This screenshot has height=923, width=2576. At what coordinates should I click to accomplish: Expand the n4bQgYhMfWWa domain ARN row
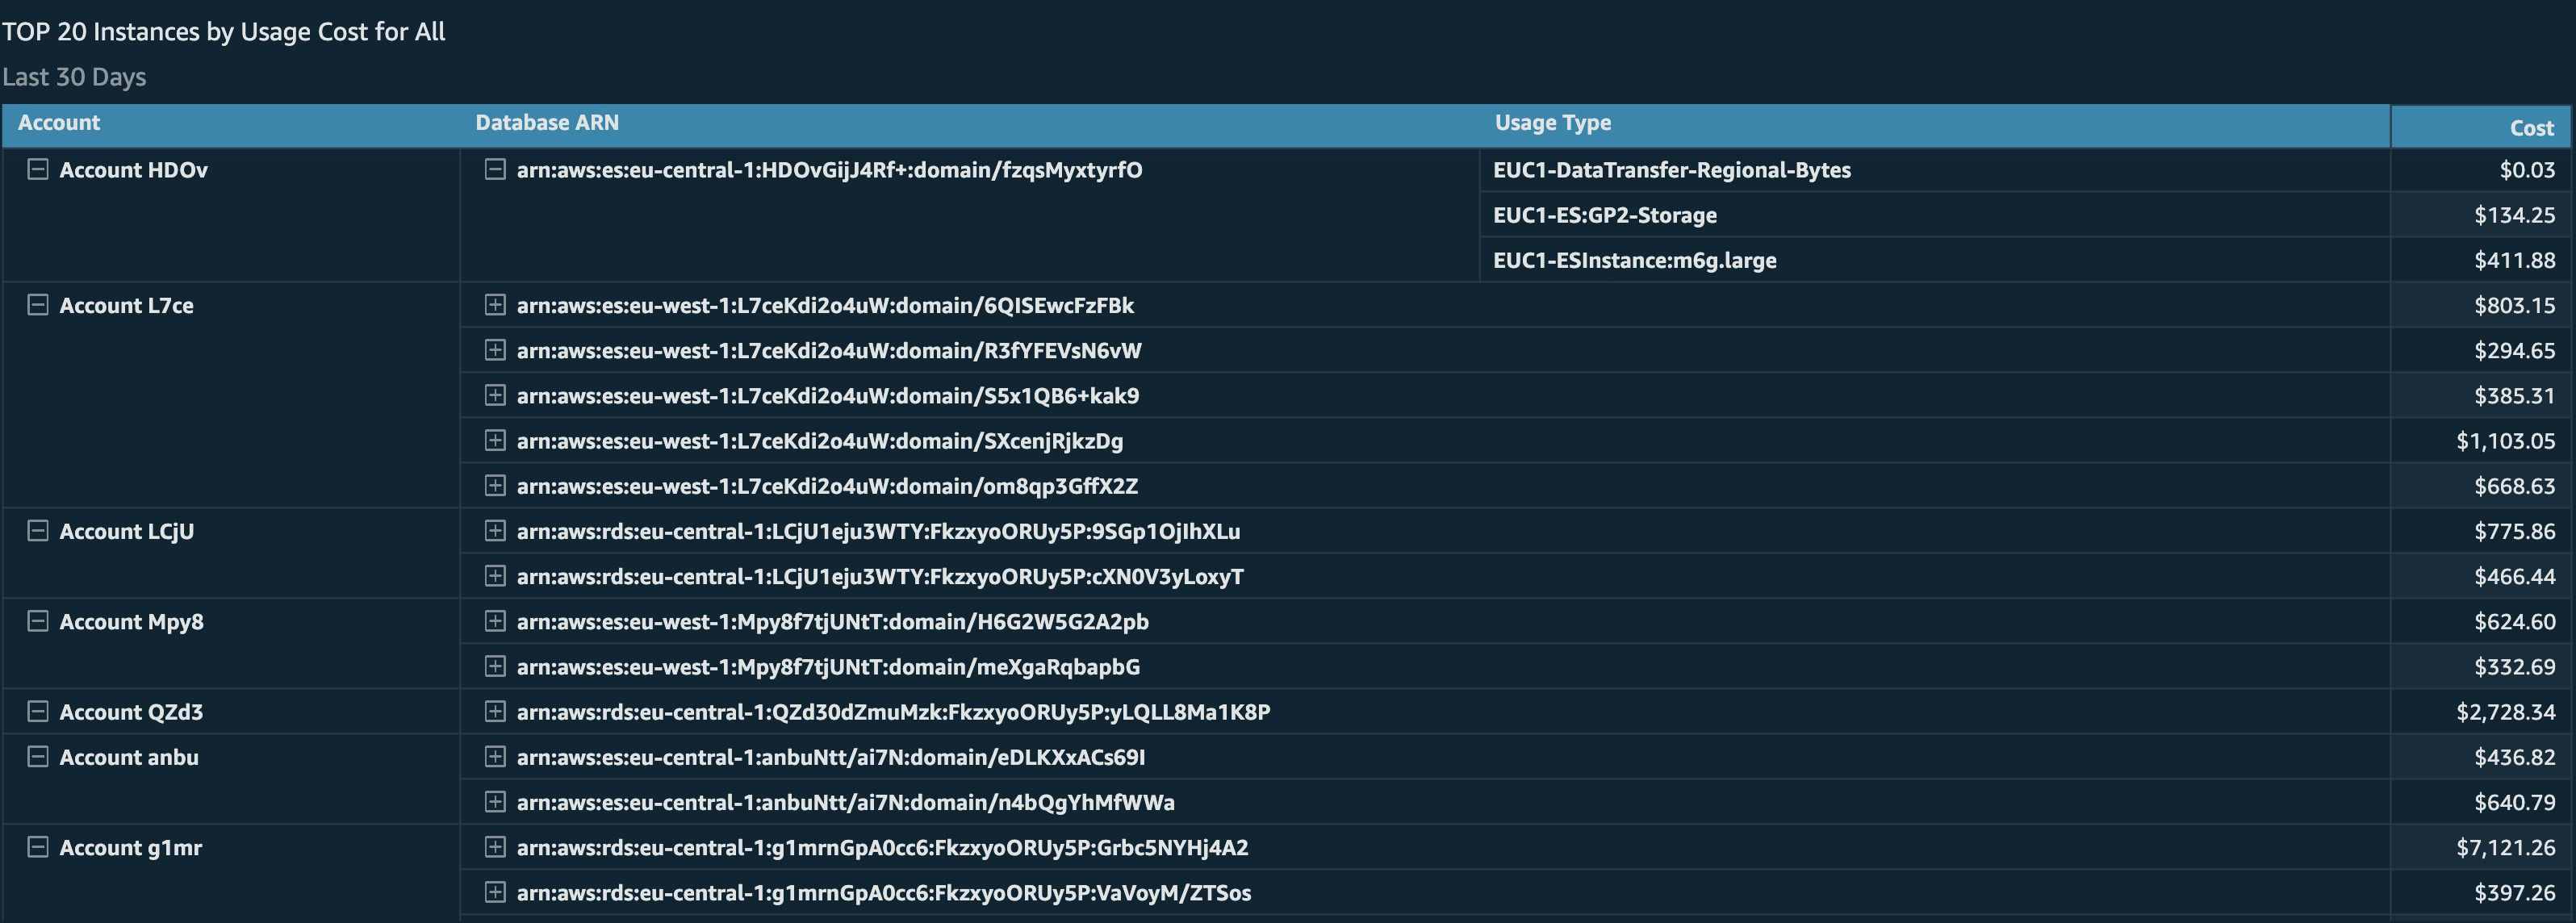click(x=494, y=802)
